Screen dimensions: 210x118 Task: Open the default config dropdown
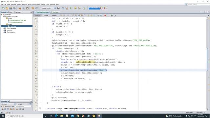point(48,8)
